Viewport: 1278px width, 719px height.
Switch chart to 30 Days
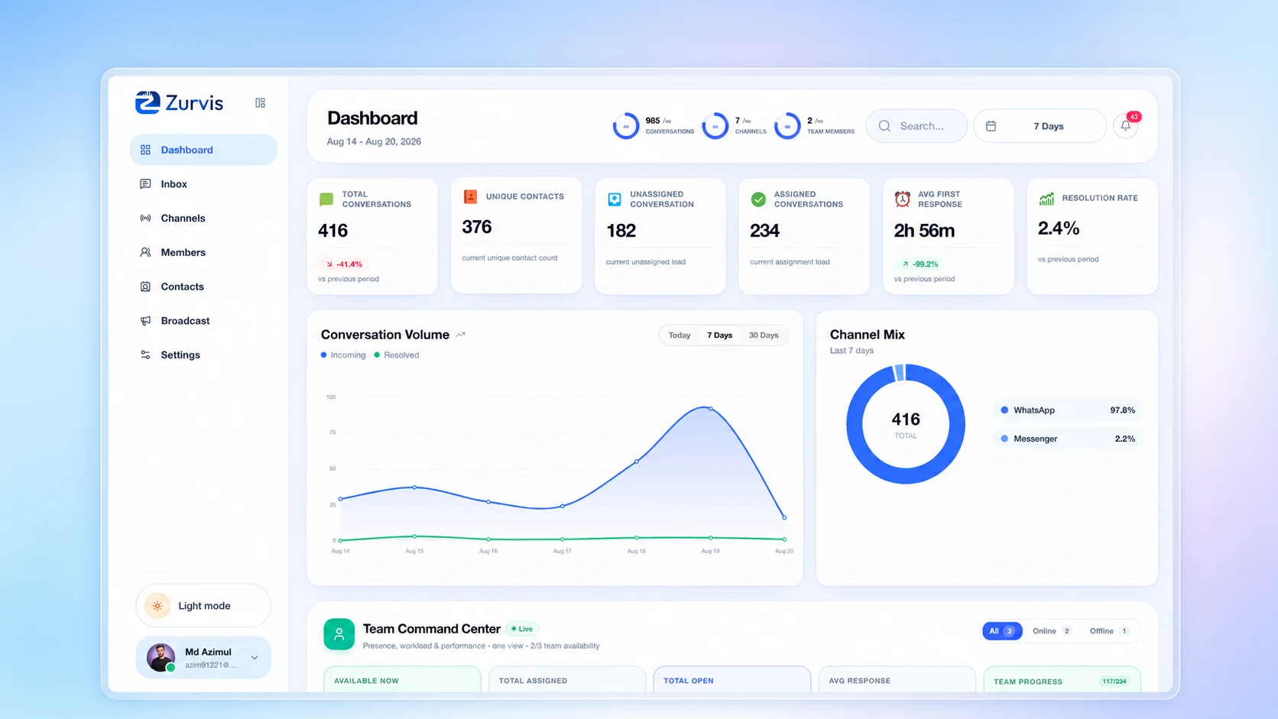click(x=764, y=335)
